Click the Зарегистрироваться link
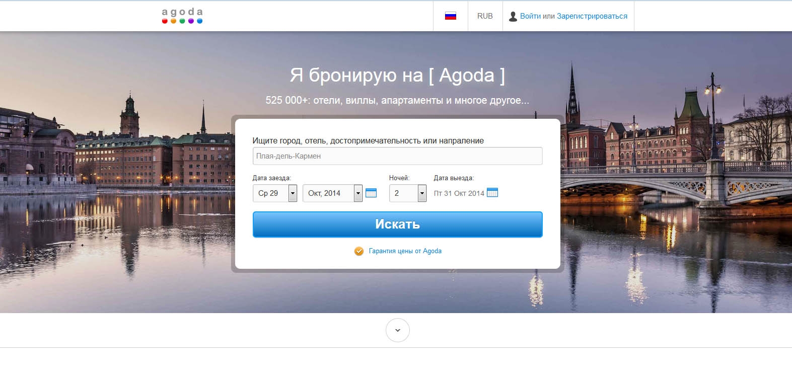 pos(592,16)
